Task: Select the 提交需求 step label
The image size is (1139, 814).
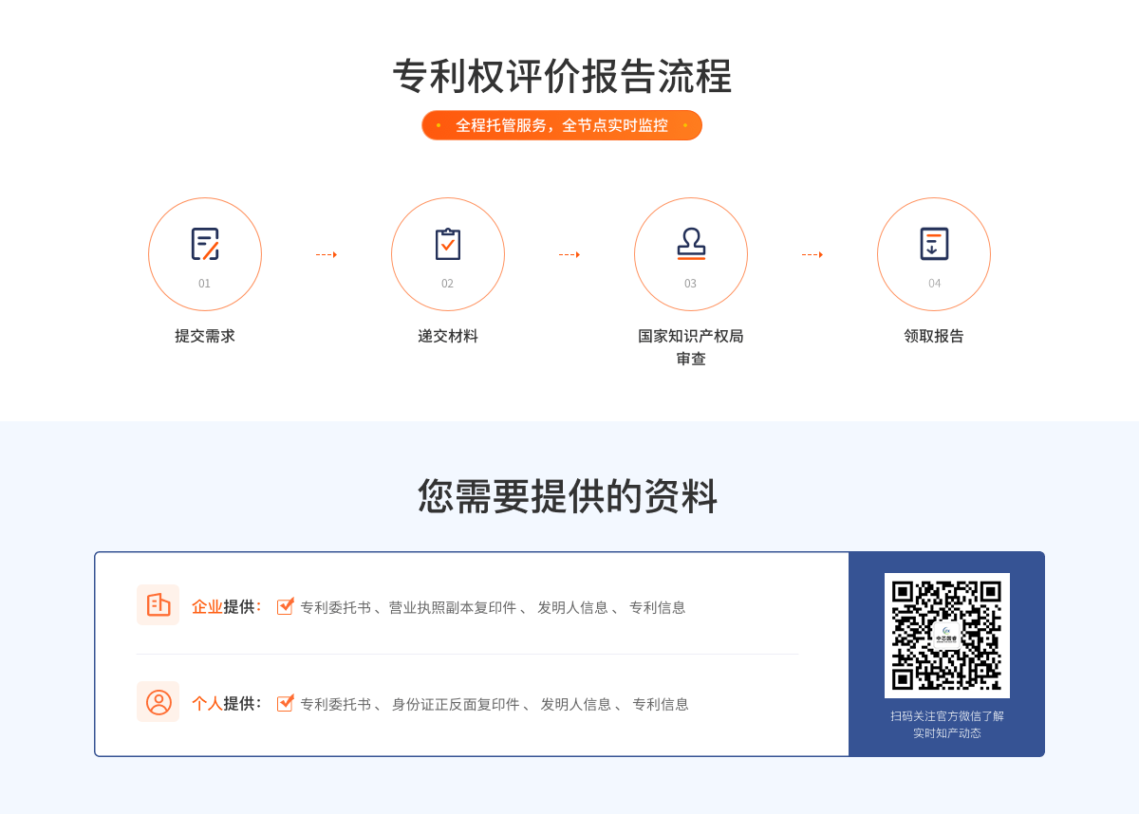Action: pos(205,336)
